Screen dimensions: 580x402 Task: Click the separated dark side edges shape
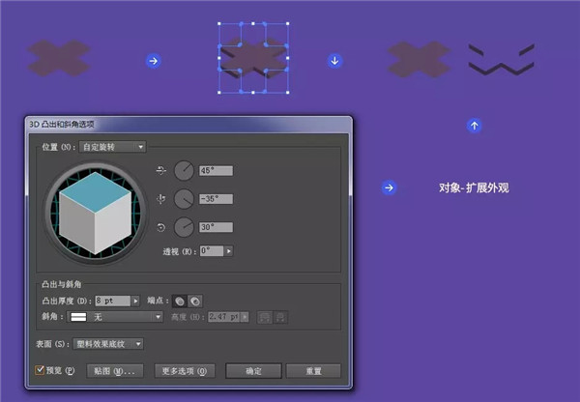502,60
